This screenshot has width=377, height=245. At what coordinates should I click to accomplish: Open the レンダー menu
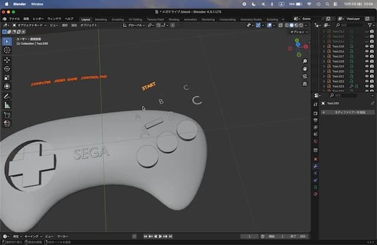tap(38, 19)
